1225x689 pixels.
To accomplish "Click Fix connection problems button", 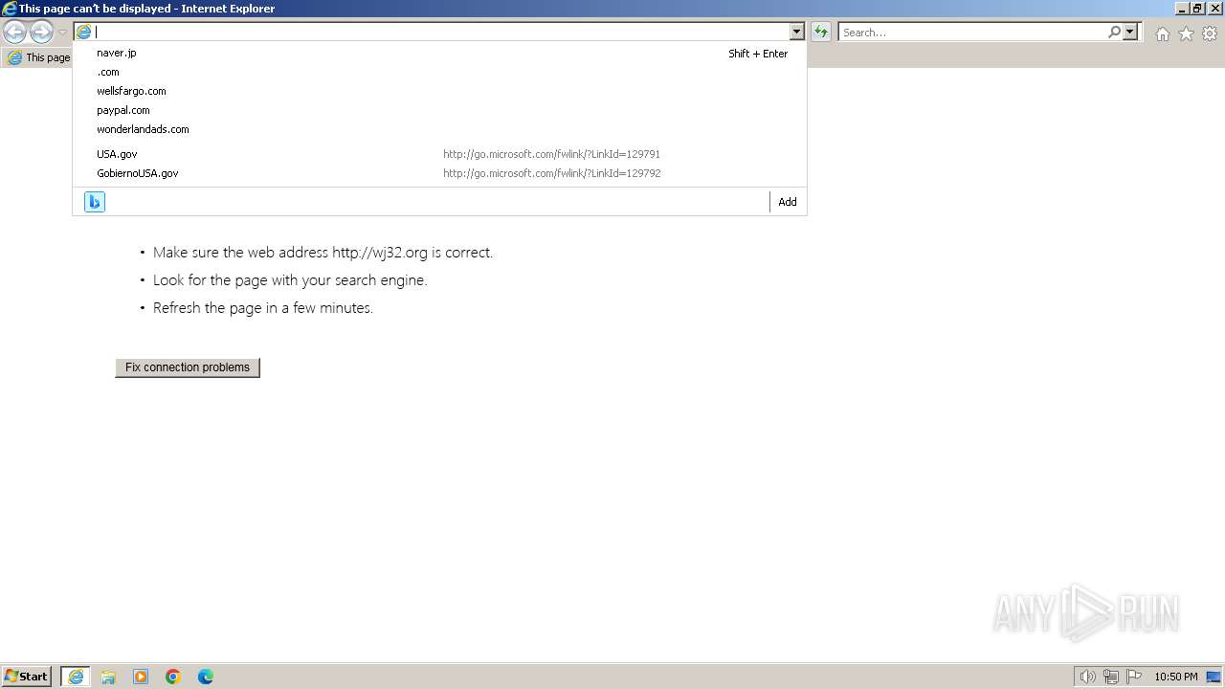I will (x=188, y=367).
